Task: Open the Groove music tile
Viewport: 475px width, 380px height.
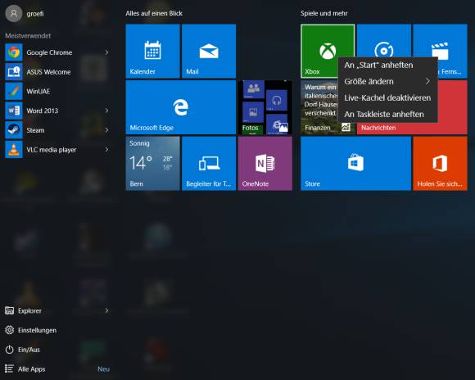Action: click(384, 41)
